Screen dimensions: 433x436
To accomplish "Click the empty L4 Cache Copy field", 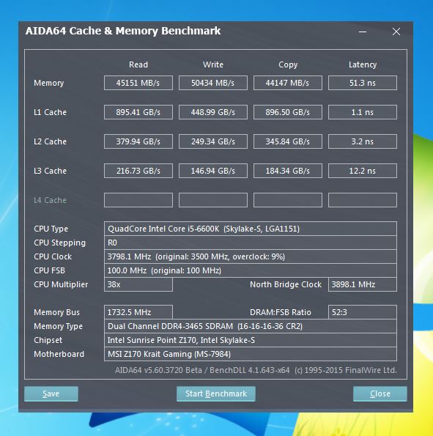I will click(288, 200).
